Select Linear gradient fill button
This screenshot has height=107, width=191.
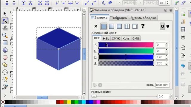pos(111,26)
